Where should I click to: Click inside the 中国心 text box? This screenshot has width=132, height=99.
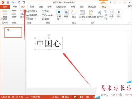point(49,43)
